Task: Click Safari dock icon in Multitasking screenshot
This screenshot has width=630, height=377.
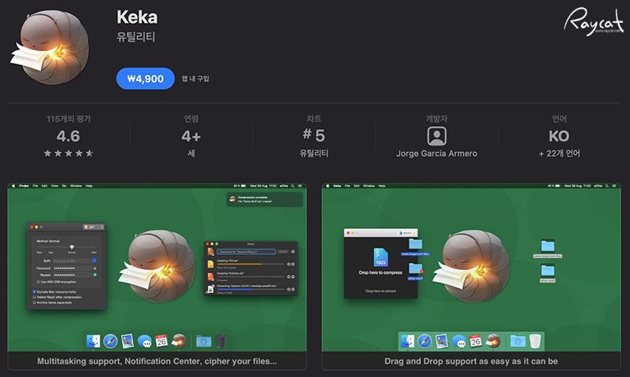Action: pyautogui.click(x=110, y=342)
